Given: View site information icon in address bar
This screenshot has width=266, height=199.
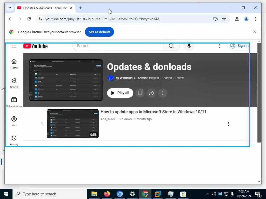Looking at the screenshot, I should point(40,19).
